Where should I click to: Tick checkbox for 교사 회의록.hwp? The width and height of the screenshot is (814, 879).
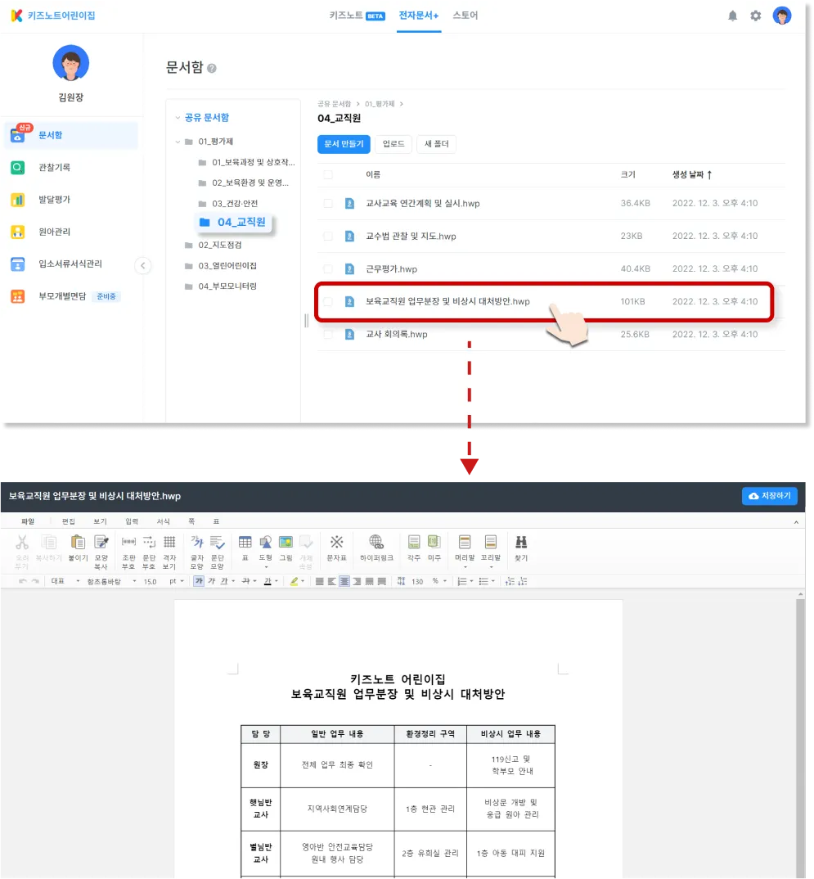pos(328,335)
